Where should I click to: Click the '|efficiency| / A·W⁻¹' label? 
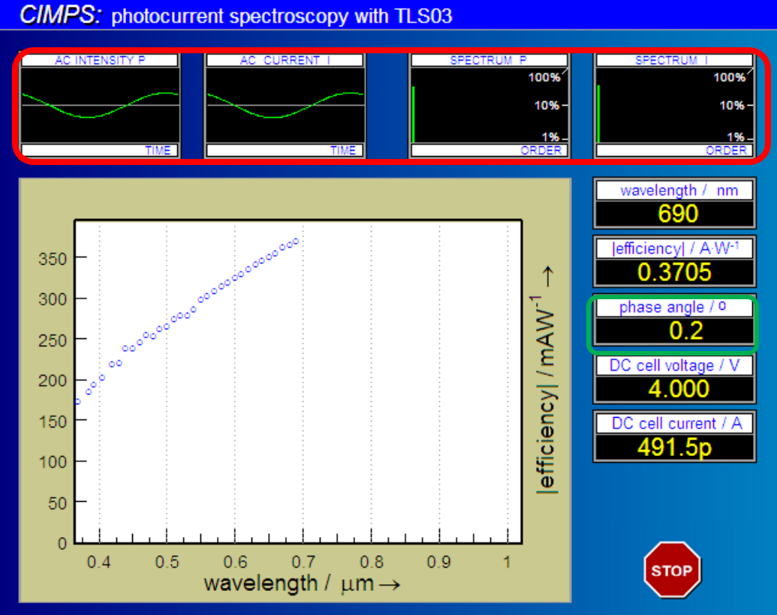tap(673, 248)
